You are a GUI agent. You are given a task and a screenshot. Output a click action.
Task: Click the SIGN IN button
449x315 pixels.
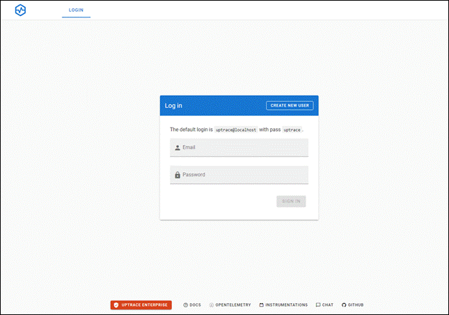[291, 201]
